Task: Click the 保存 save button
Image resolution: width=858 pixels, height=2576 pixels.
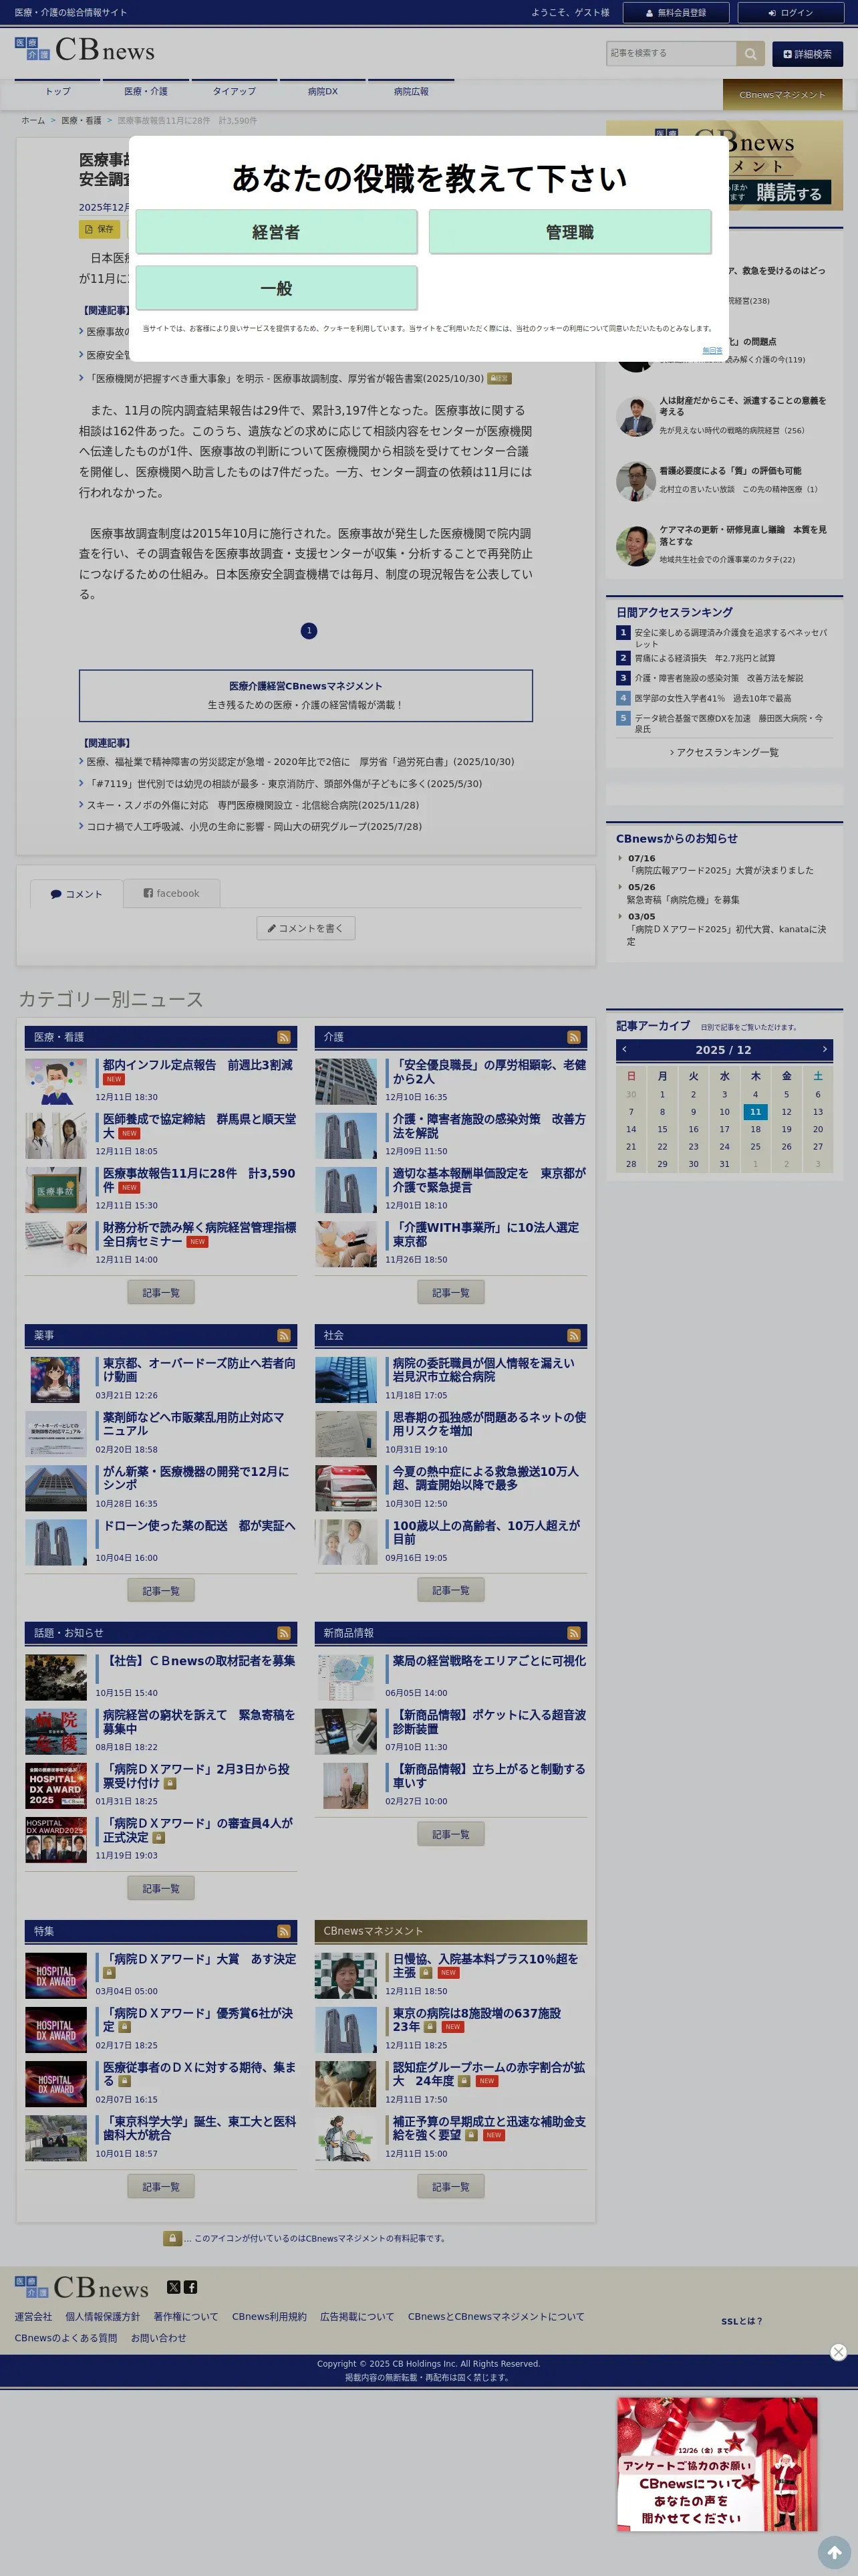Action: (x=99, y=229)
